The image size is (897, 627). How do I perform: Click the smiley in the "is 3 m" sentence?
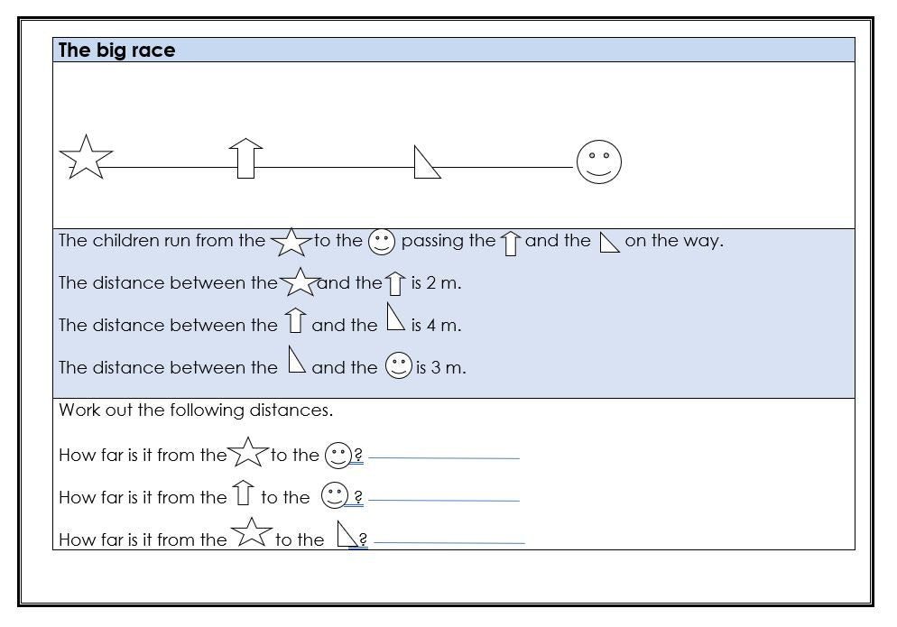pos(398,366)
